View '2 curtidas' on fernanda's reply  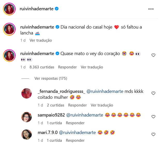55,105
